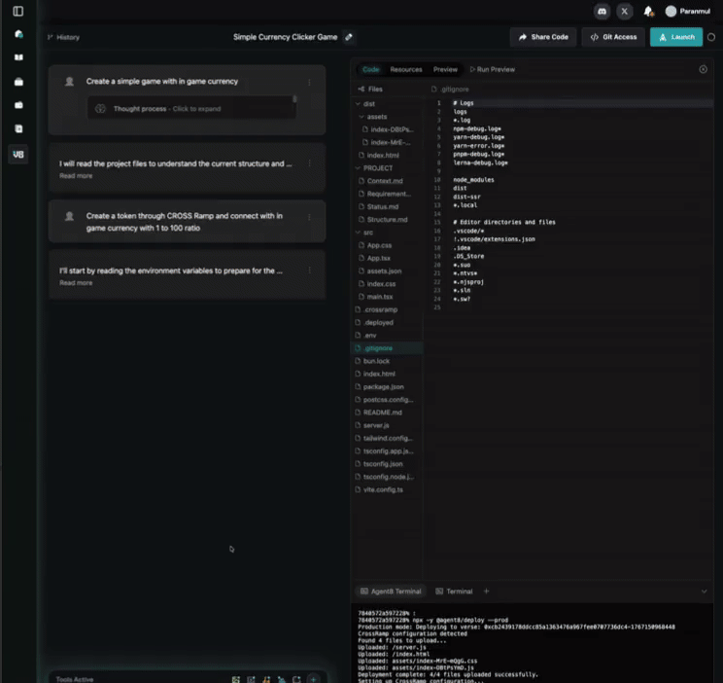
Task: Select the Agent8 Terminal tab
Action: (391, 592)
